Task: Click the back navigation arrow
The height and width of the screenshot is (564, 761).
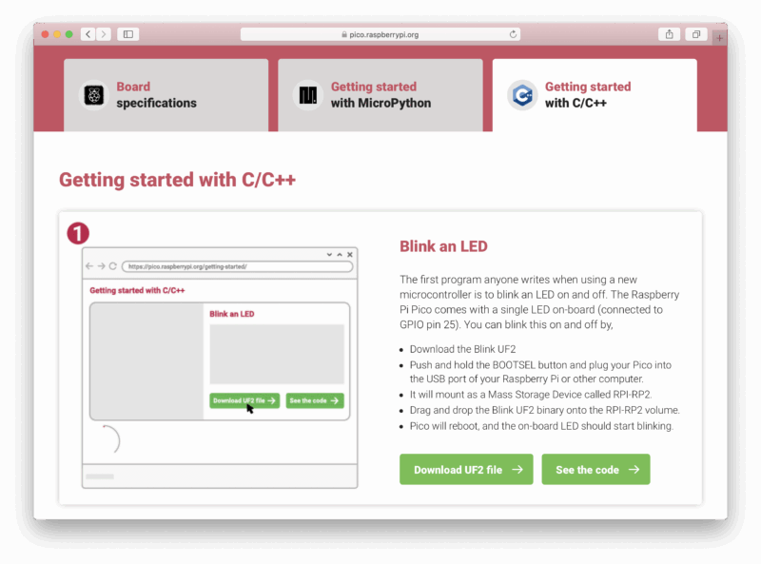Action: [x=87, y=33]
